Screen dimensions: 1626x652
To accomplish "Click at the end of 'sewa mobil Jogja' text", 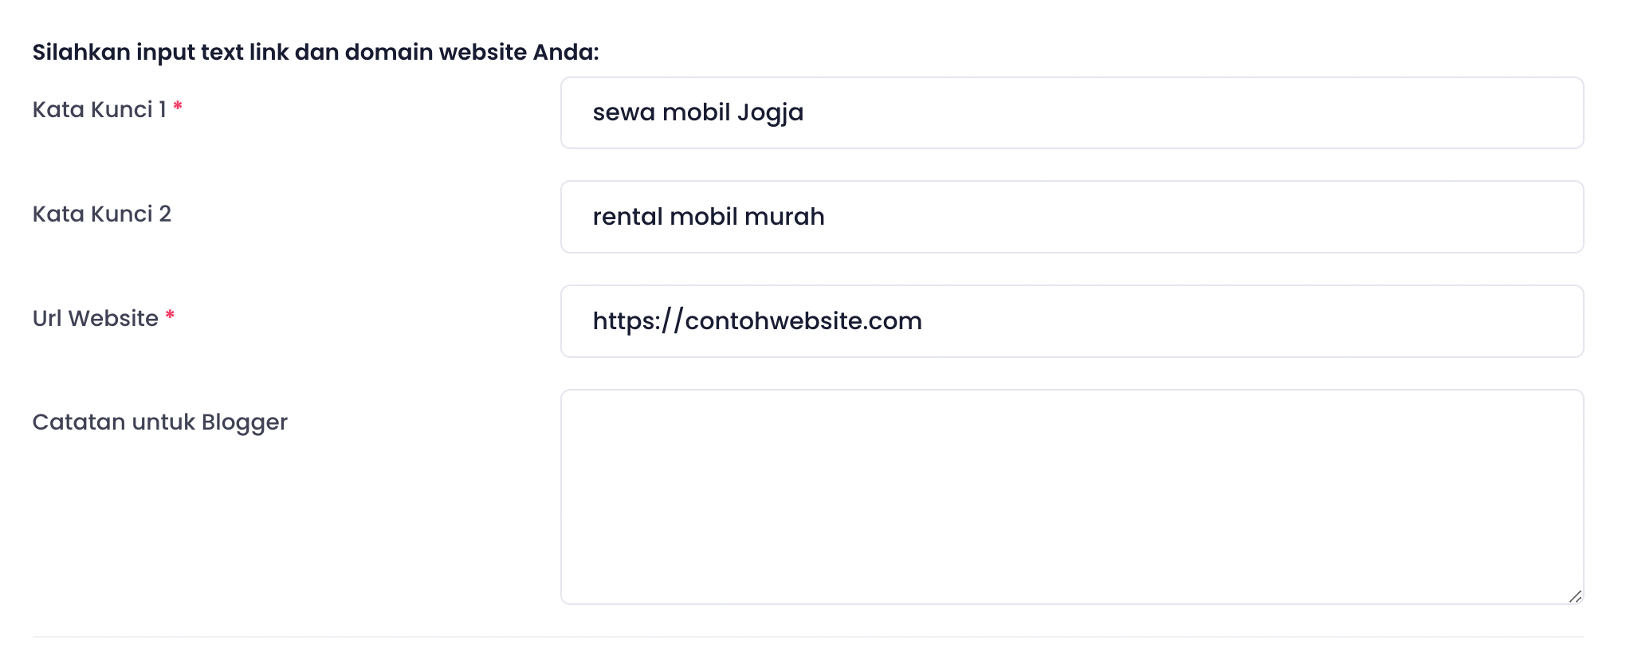I will point(805,112).
